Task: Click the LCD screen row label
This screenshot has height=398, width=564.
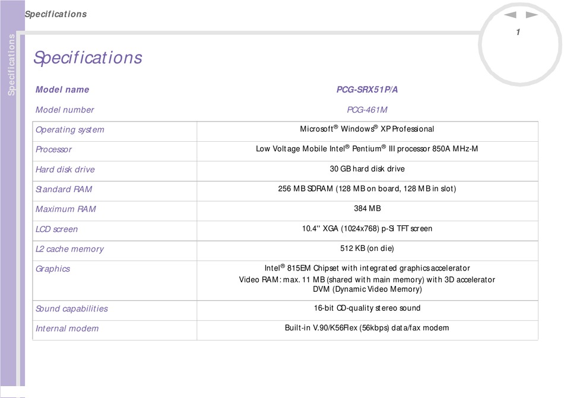Action: click(56, 229)
